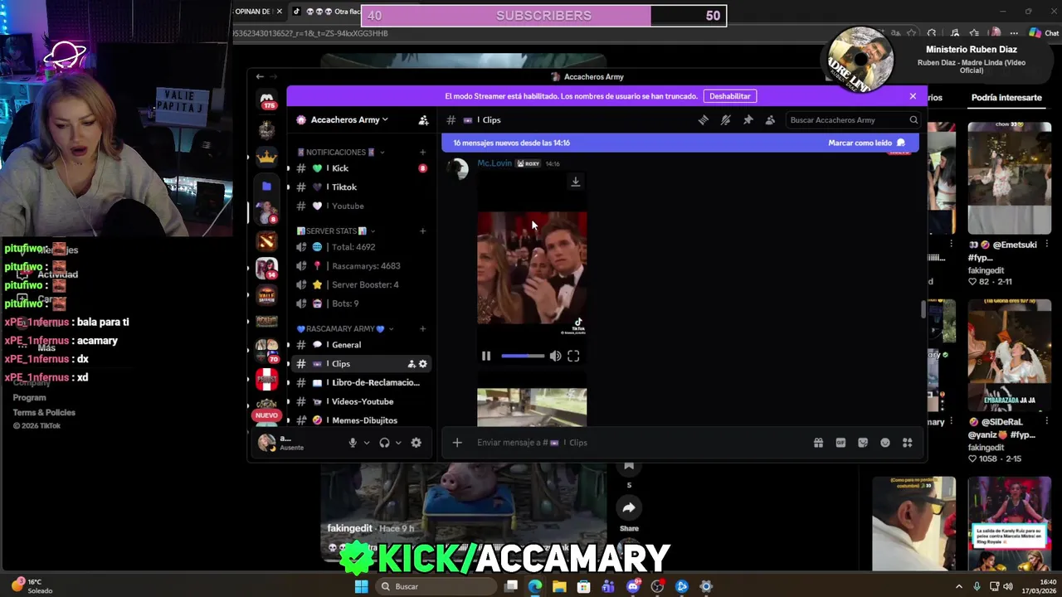The height and width of the screenshot is (597, 1062).
Task: Focus the Buscar Accacheros Army search field
Action: pyautogui.click(x=852, y=120)
